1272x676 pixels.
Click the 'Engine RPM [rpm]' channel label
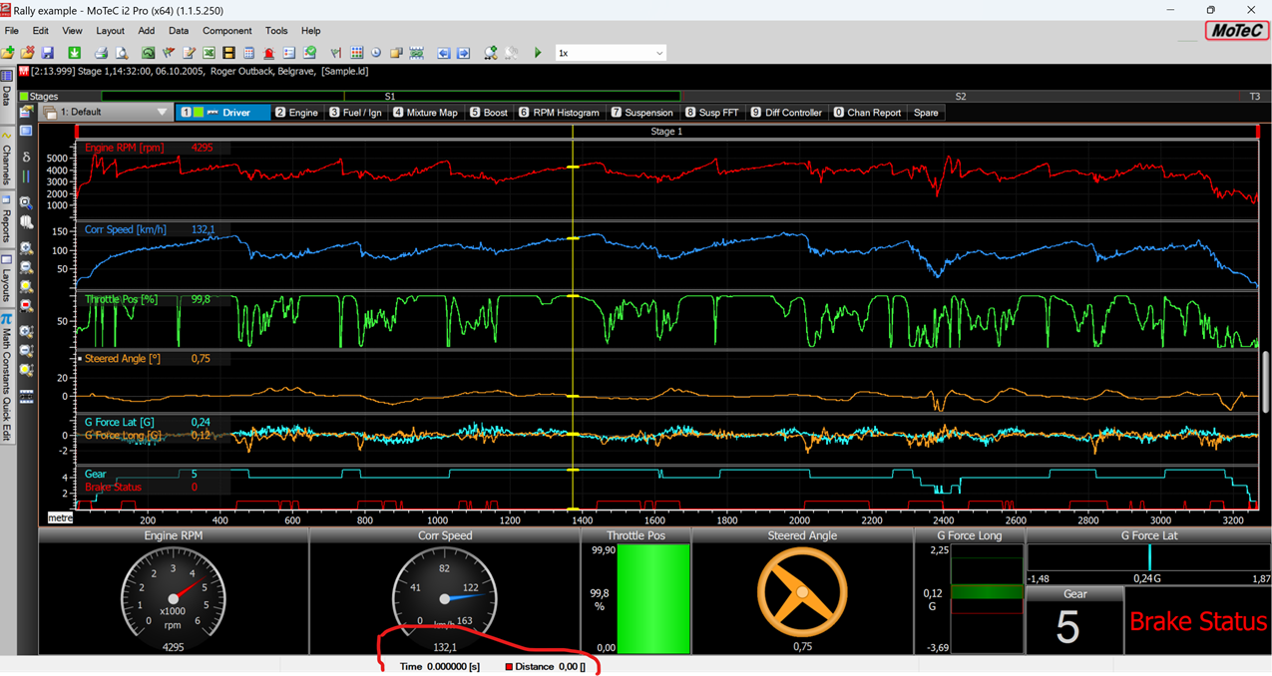[x=125, y=148]
